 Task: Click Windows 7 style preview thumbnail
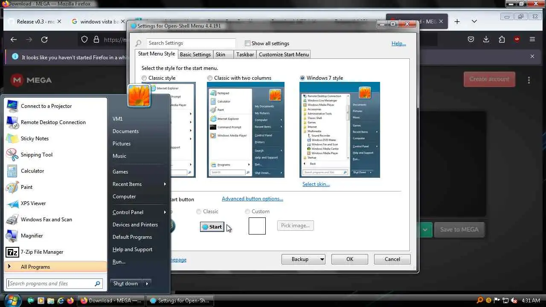(x=340, y=130)
